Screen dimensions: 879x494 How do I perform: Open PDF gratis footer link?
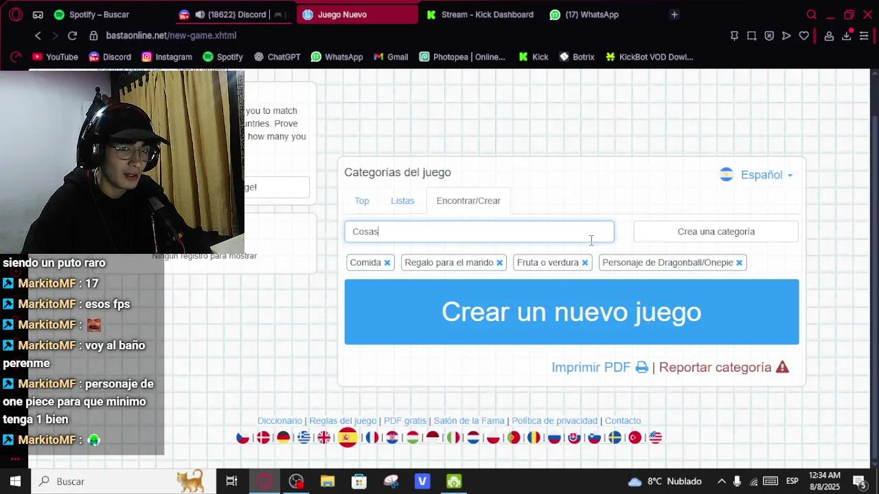(405, 421)
